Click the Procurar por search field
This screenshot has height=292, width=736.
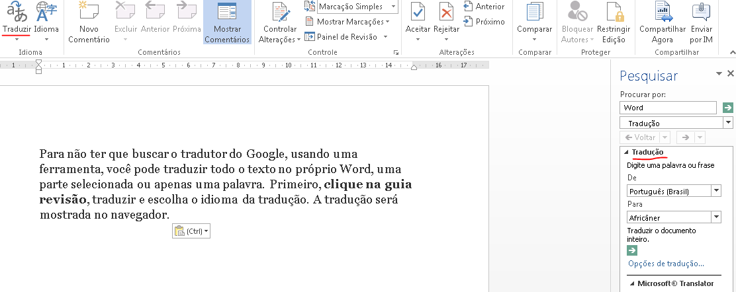[x=668, y=108]
